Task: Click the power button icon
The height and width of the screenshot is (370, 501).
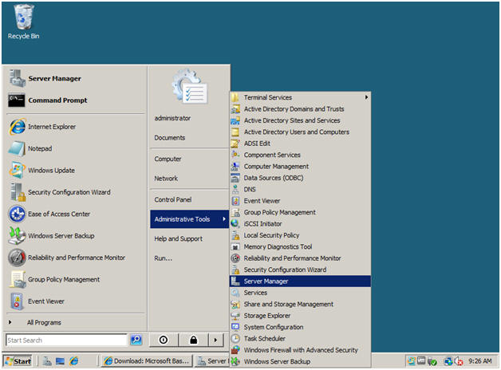Action: pyautogui.click(x=164, y=340)
